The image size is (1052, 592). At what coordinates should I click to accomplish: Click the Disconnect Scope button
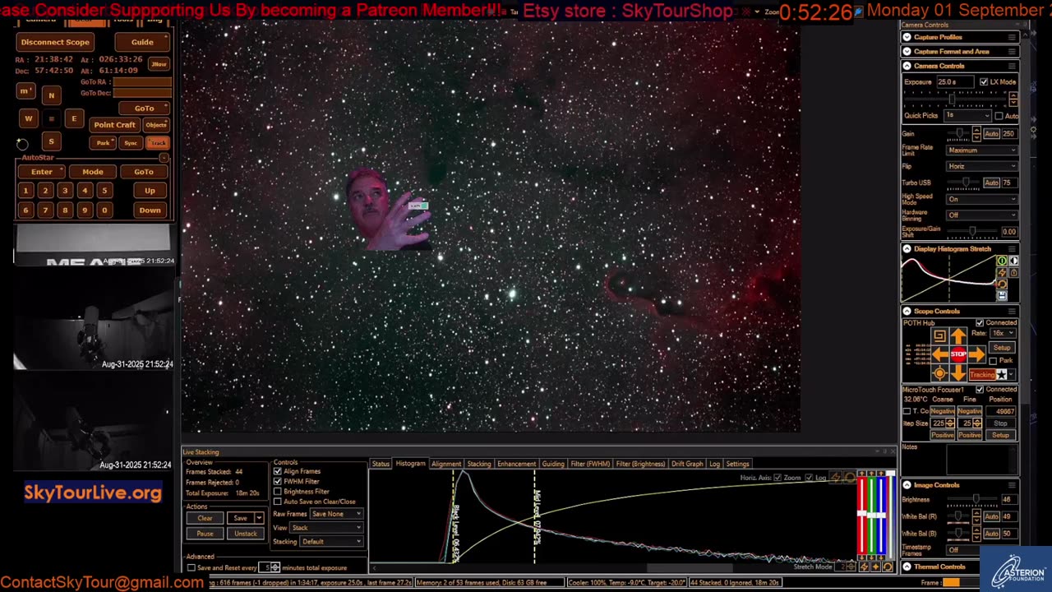tap(55, 42)
